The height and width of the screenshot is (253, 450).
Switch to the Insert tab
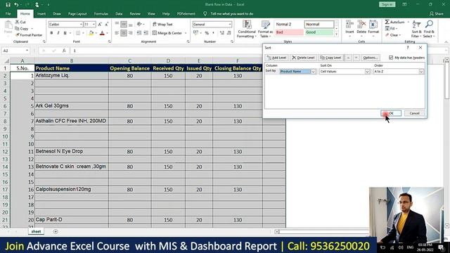pos(41,14)
